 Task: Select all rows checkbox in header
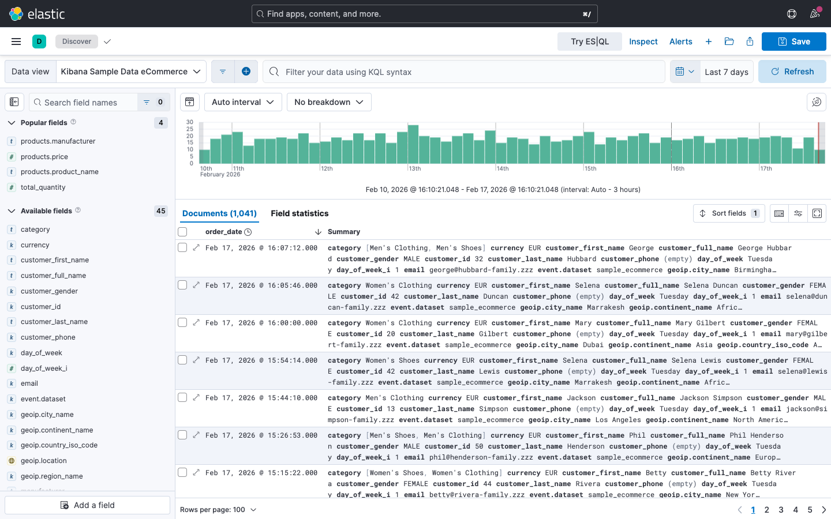pyautogui.click(x=183, y=232)
